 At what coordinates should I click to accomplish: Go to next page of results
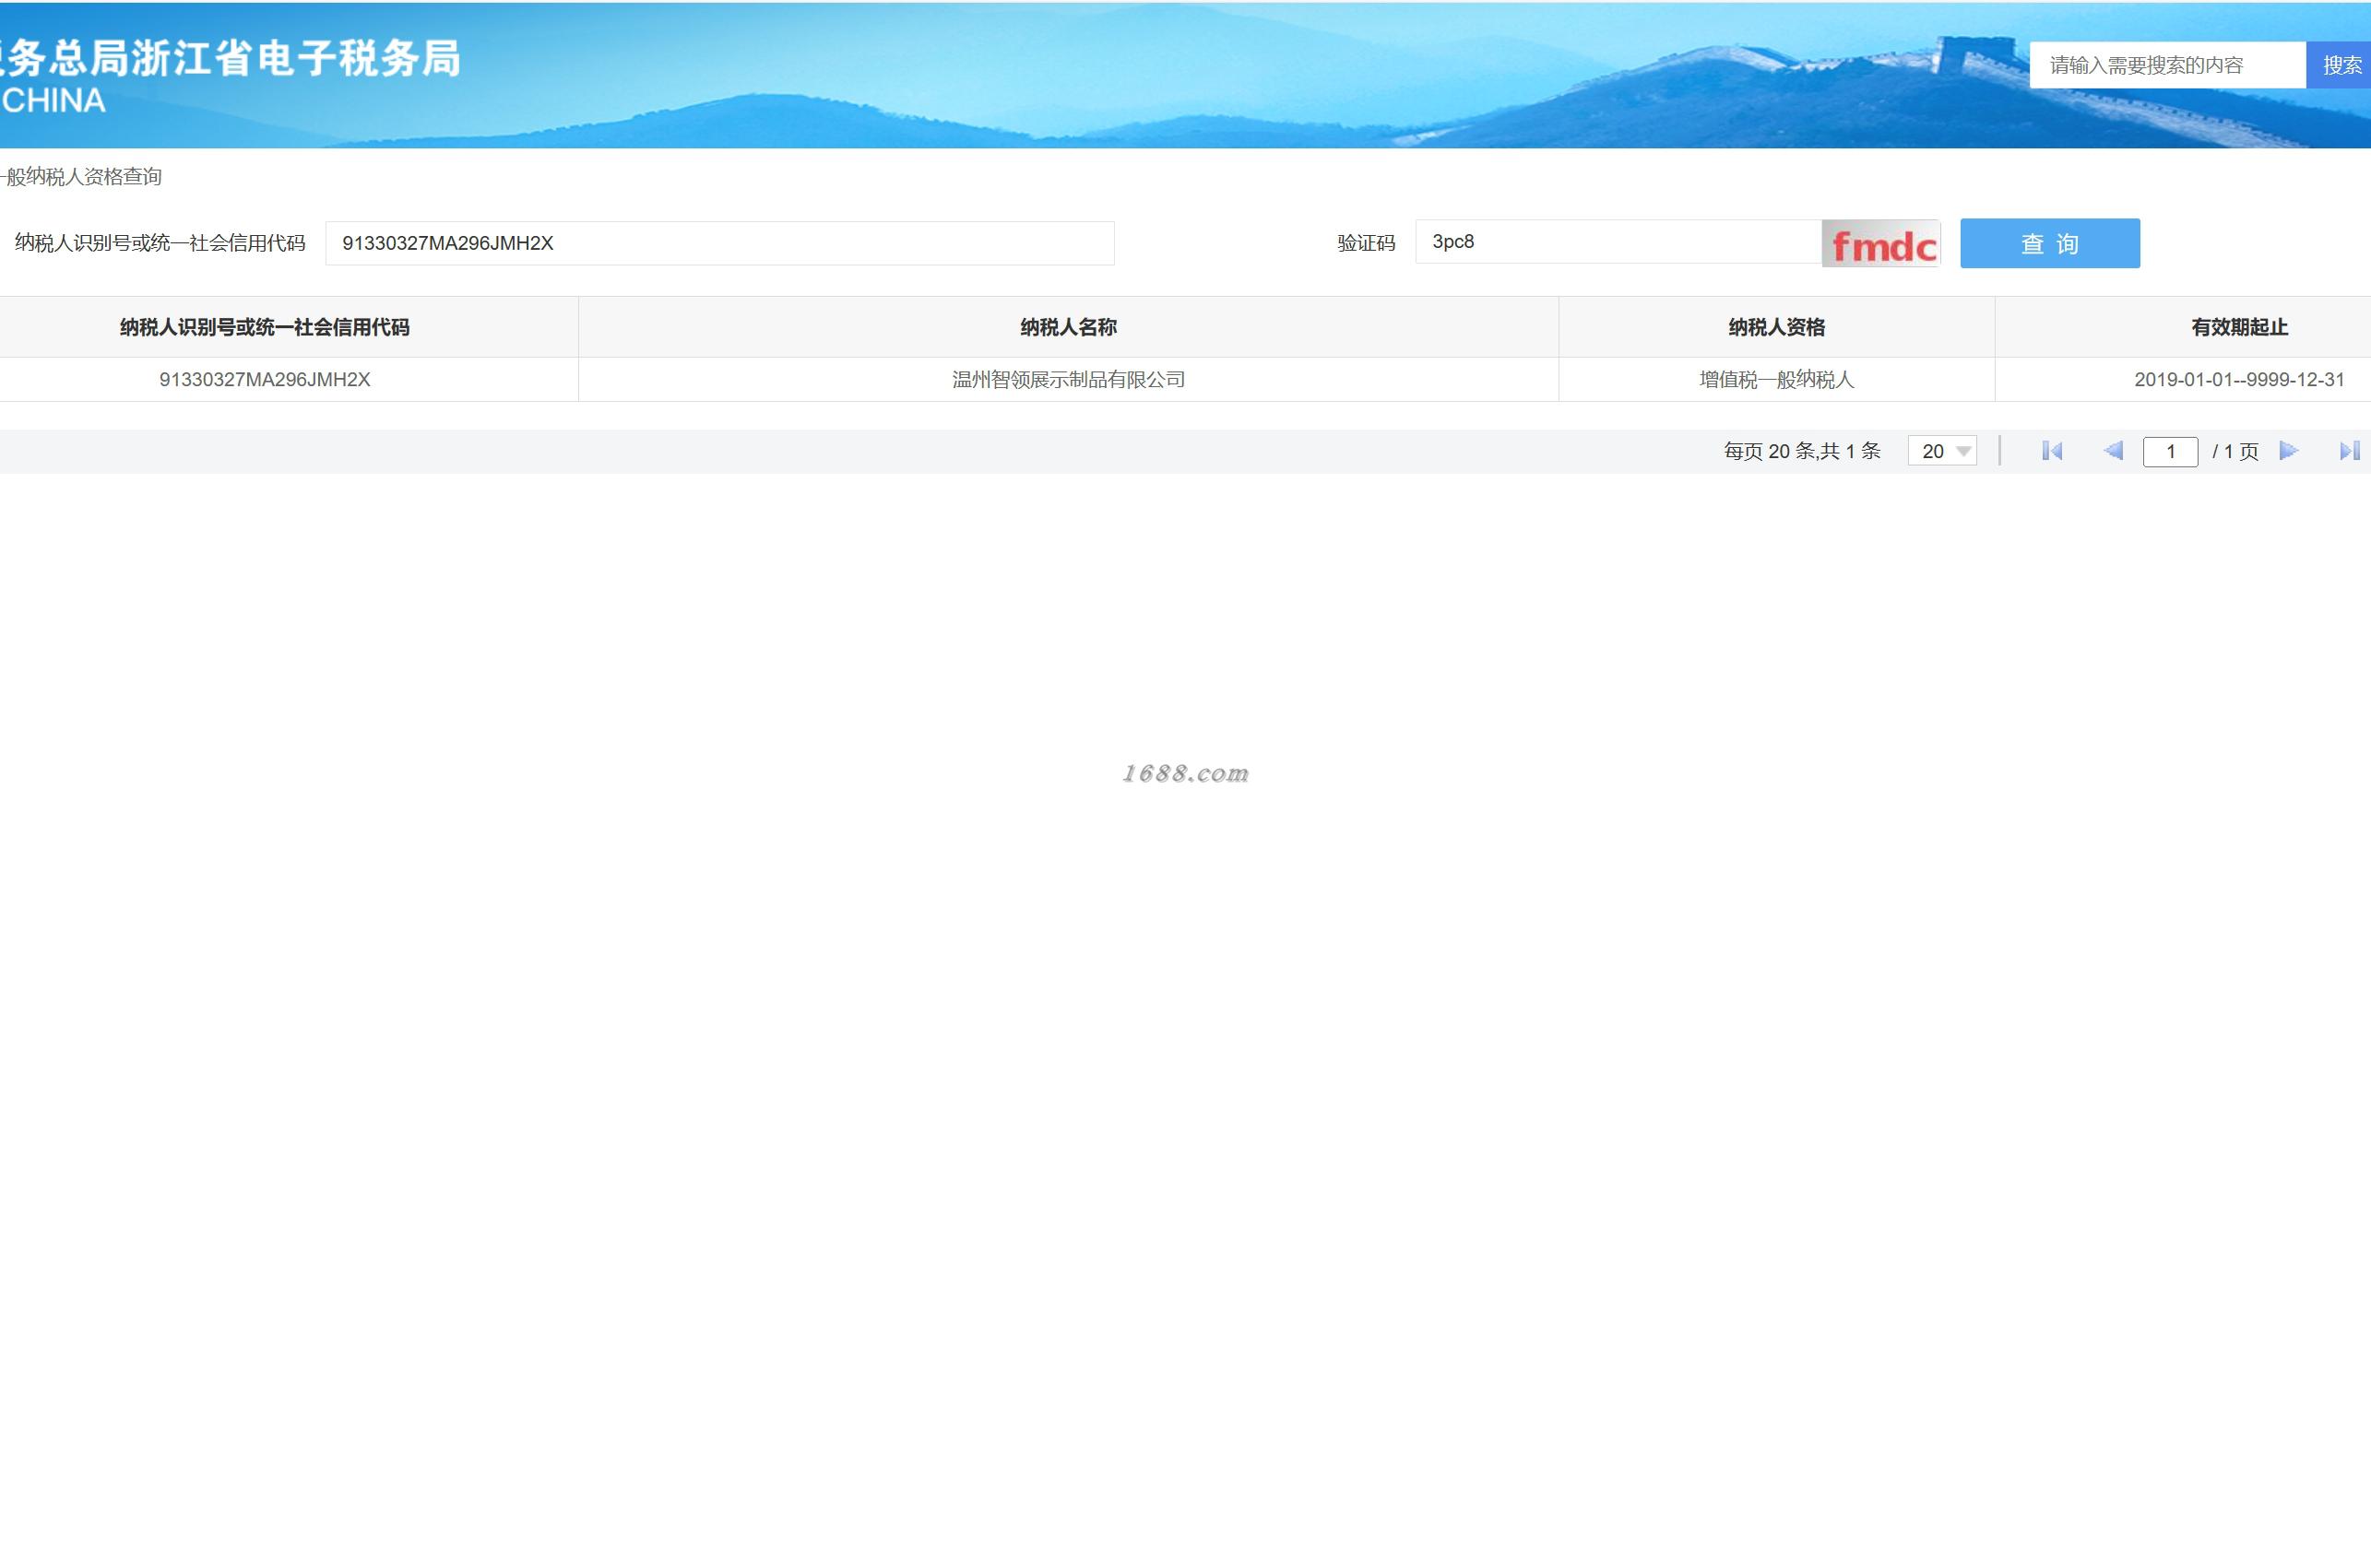coord(2288,451)
